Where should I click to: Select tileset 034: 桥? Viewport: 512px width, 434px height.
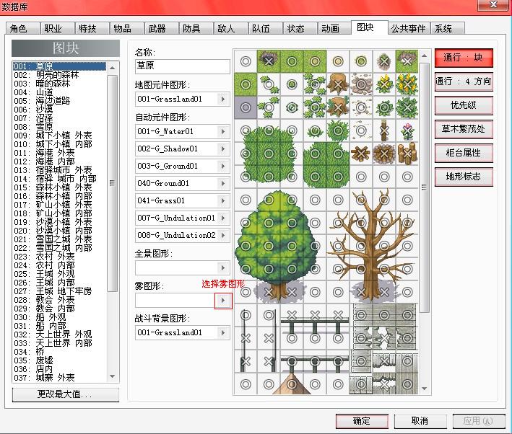tap(59, 352)
